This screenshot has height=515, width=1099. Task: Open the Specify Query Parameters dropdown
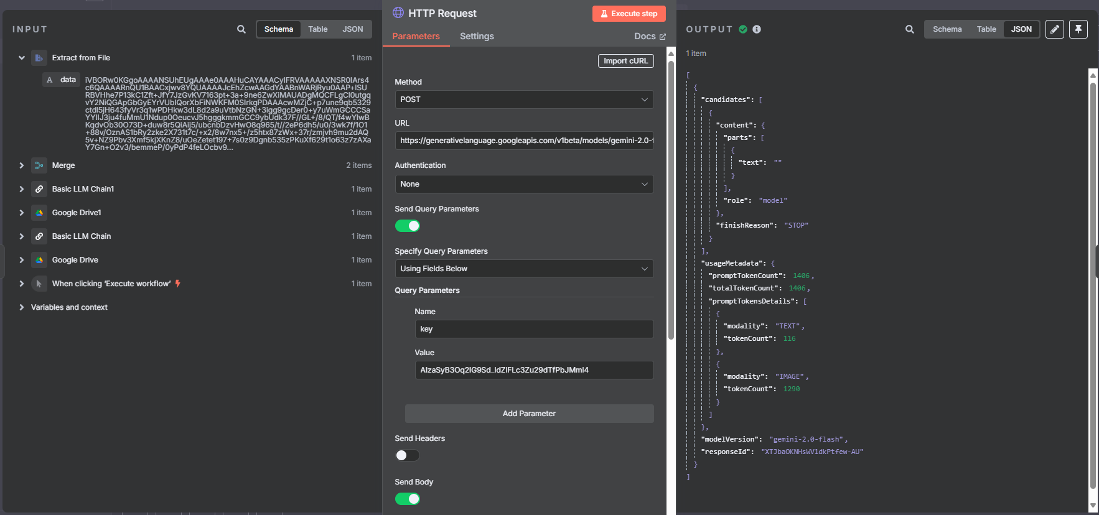tap(524, 269)
